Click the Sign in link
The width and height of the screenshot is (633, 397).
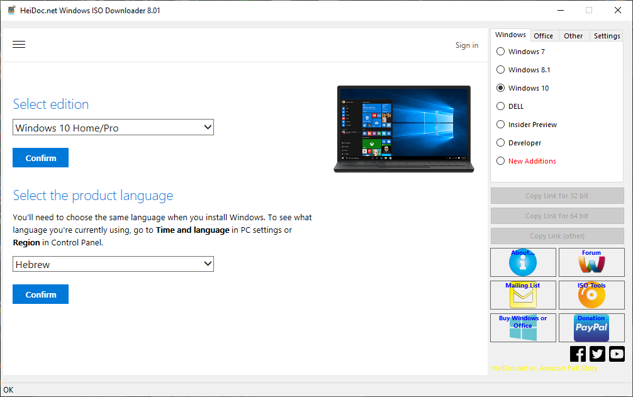point(467,45)
